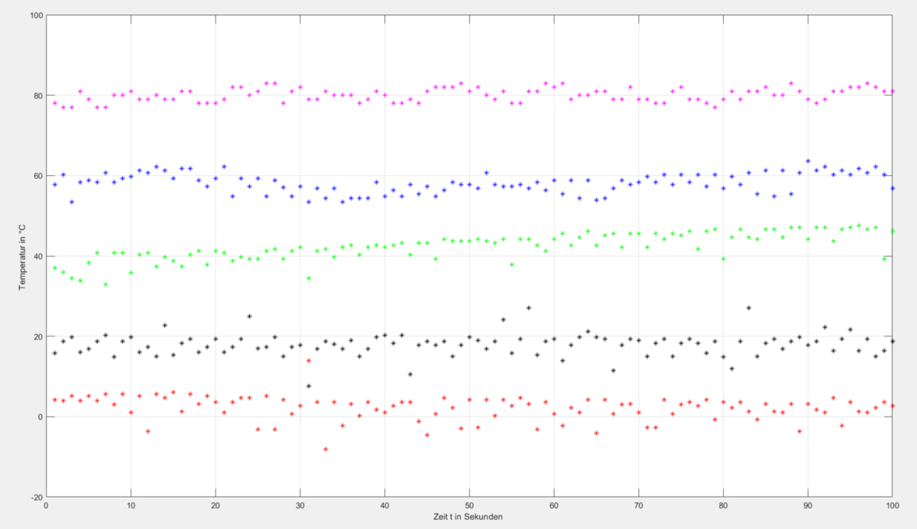Viewport: 917px width, 529px height.
Task: Click the highest blue data point at t=90
Action: click(808, 161)
